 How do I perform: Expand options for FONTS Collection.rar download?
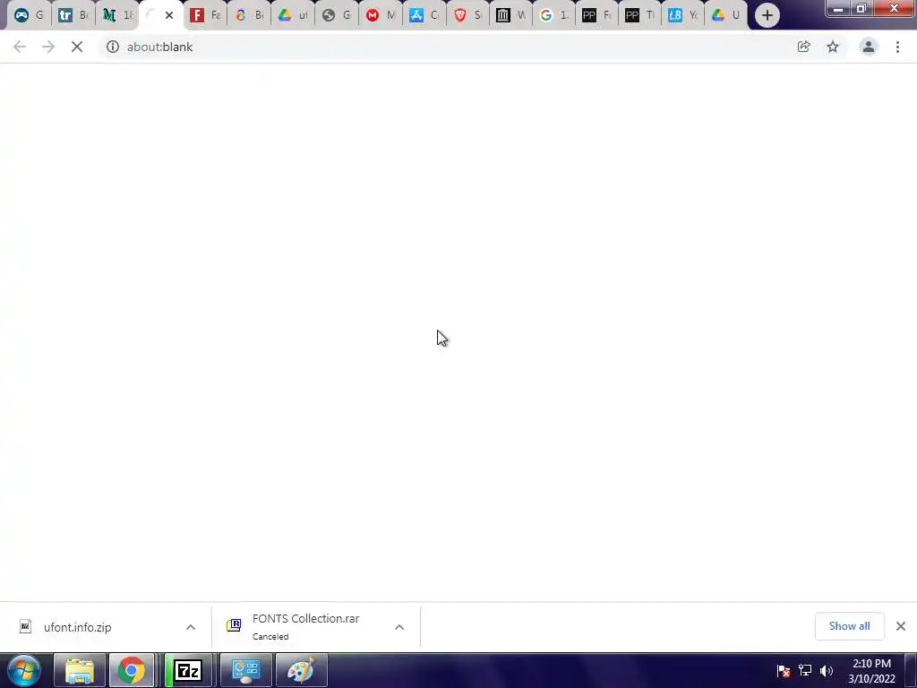pyautogui.click(x=399, y=627)
